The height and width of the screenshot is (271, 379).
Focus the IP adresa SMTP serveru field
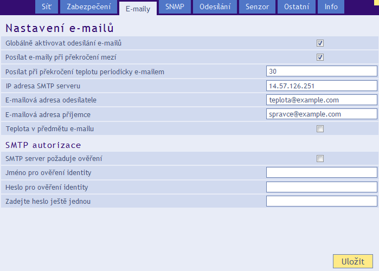(x=322, y=86)
